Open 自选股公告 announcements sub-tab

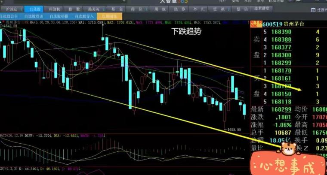(10, 16)
